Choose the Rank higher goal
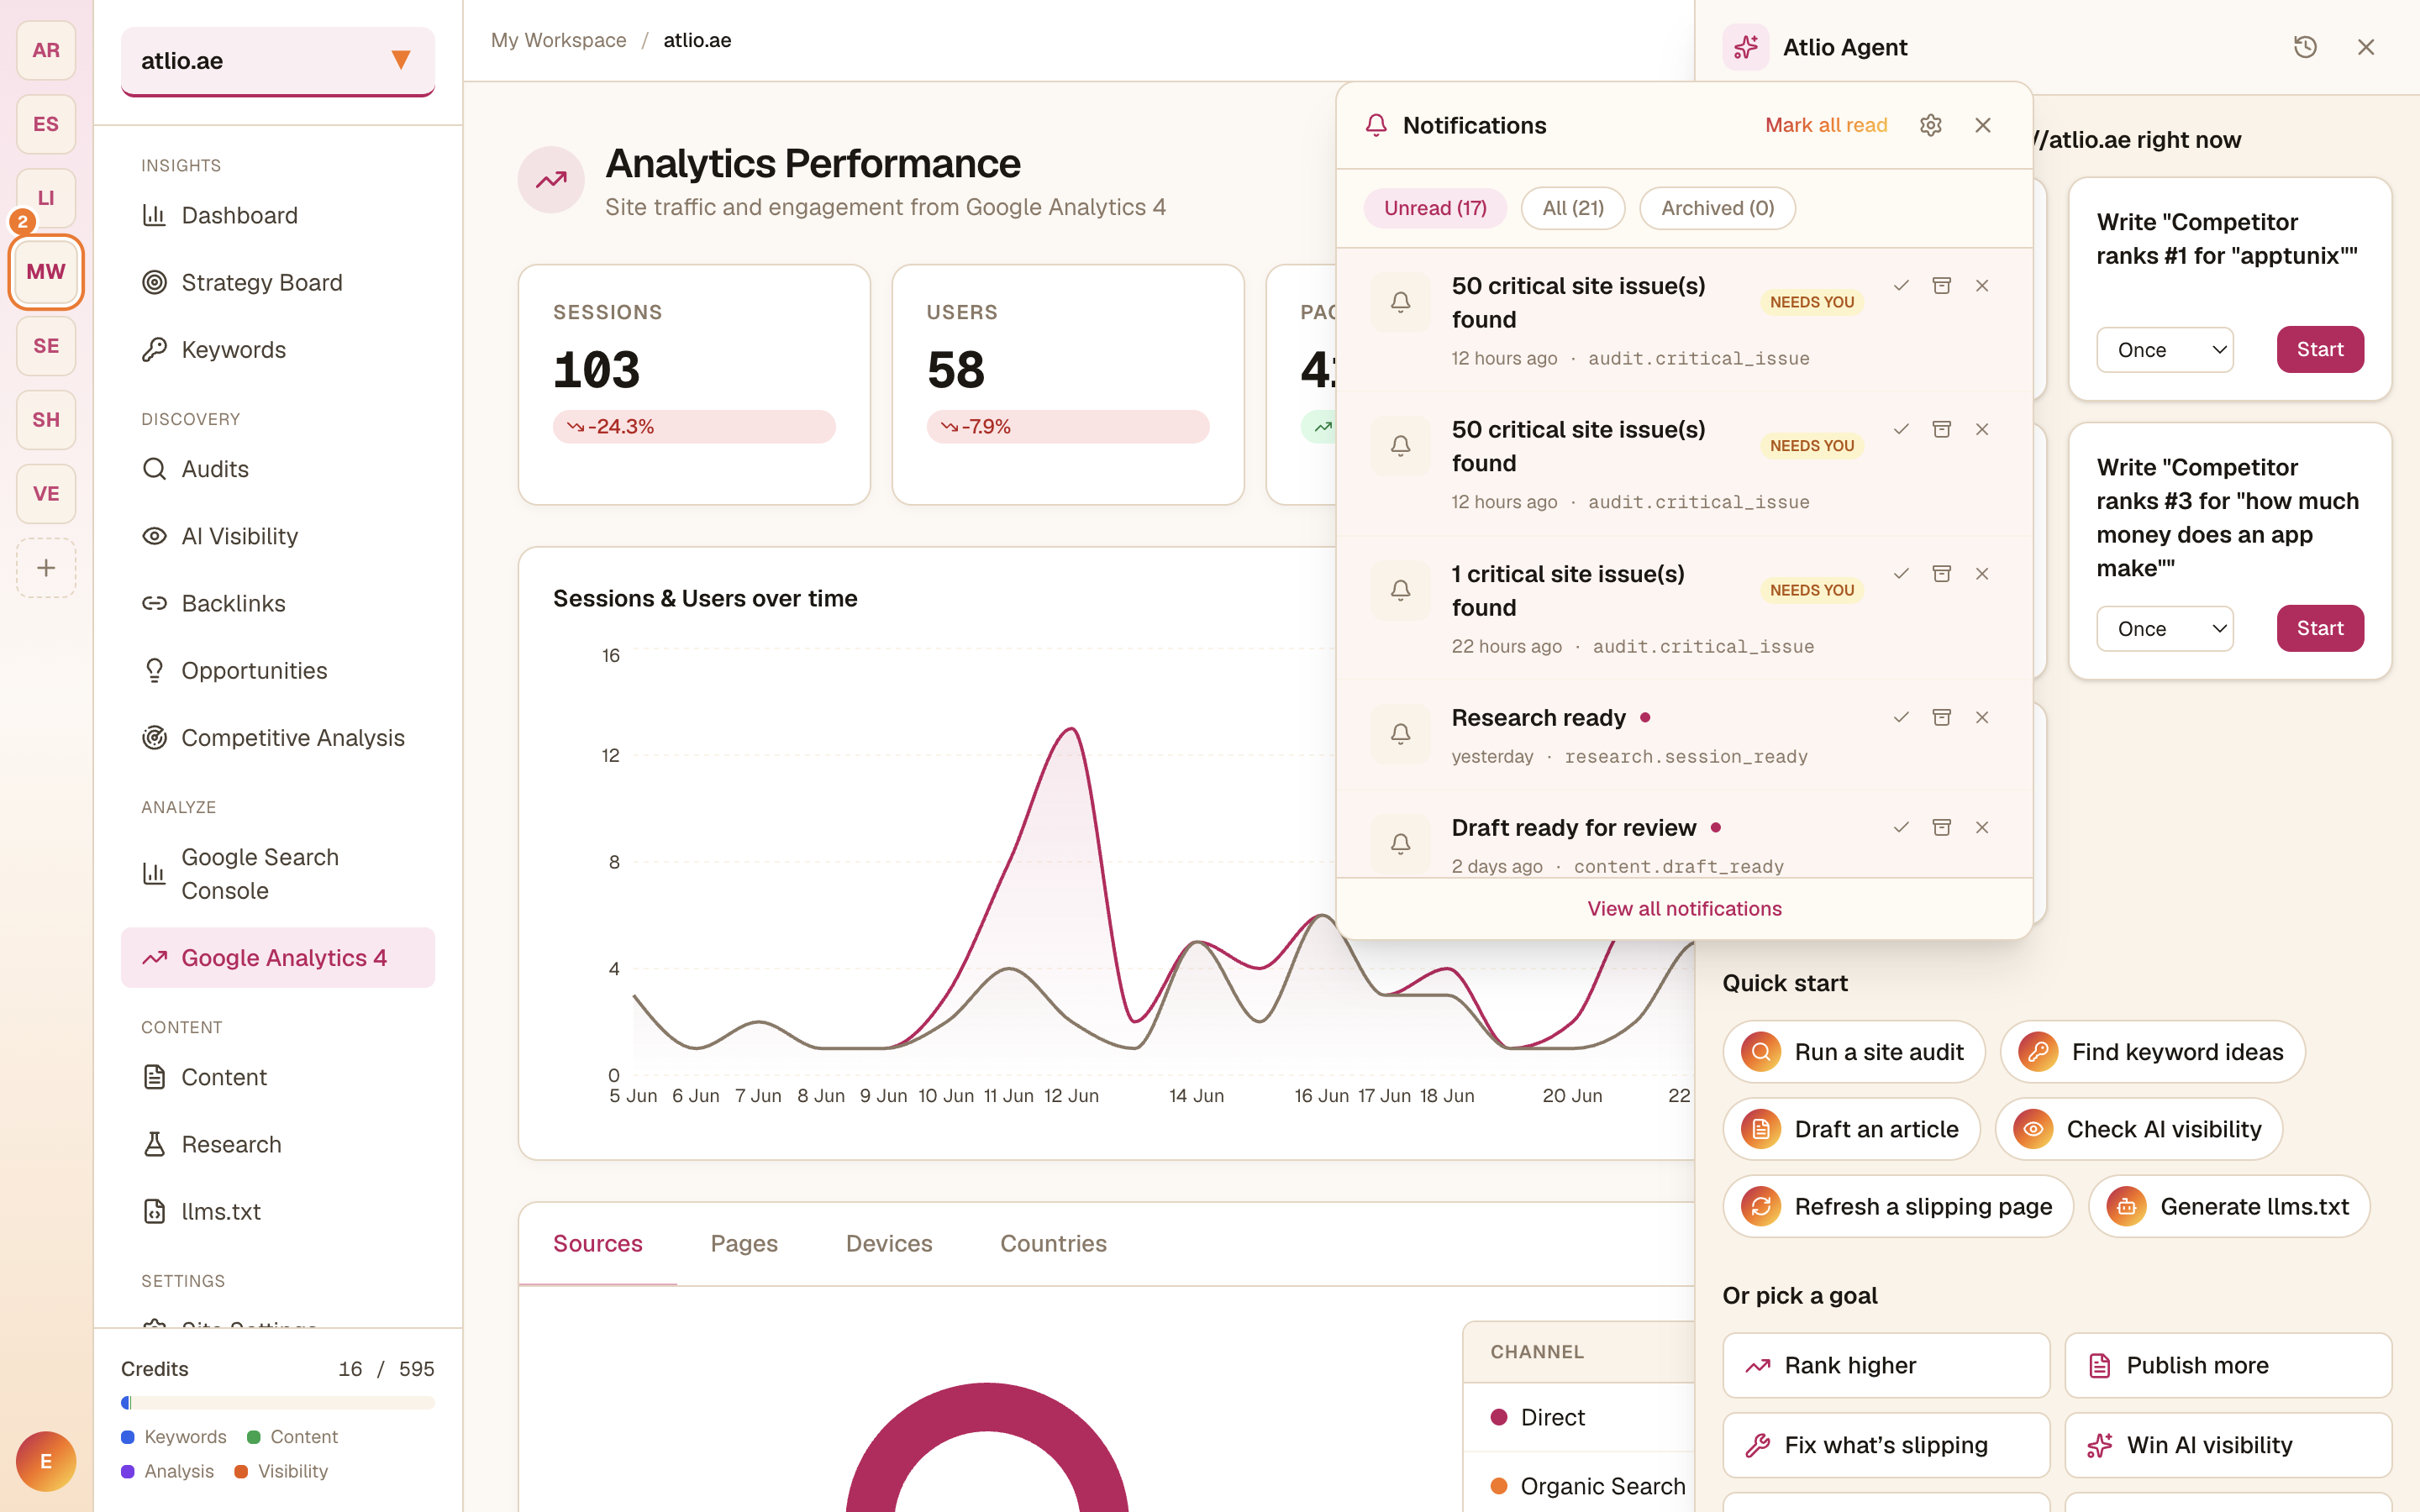Image resolution: width=2420 pixels, height=1512 pixels. pos(1886,1365)
